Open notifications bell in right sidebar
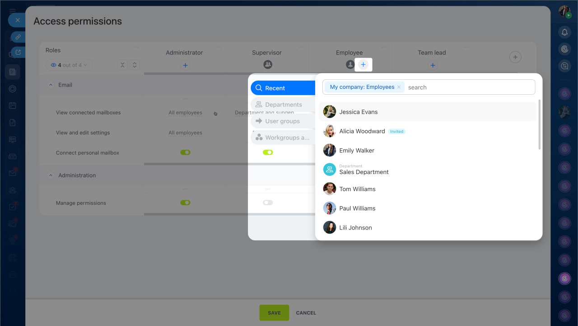 564,32
